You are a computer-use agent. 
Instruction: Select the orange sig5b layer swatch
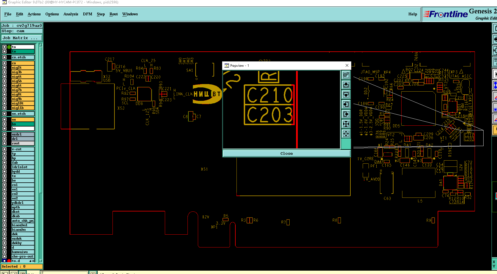click(x=23, y=81)
